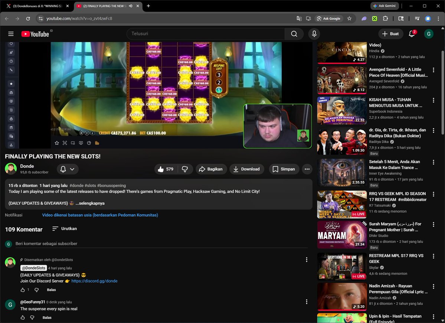445x323 pixels.
Task: Open the YouTube hamburger guide menu
Action: pos(11,34)
